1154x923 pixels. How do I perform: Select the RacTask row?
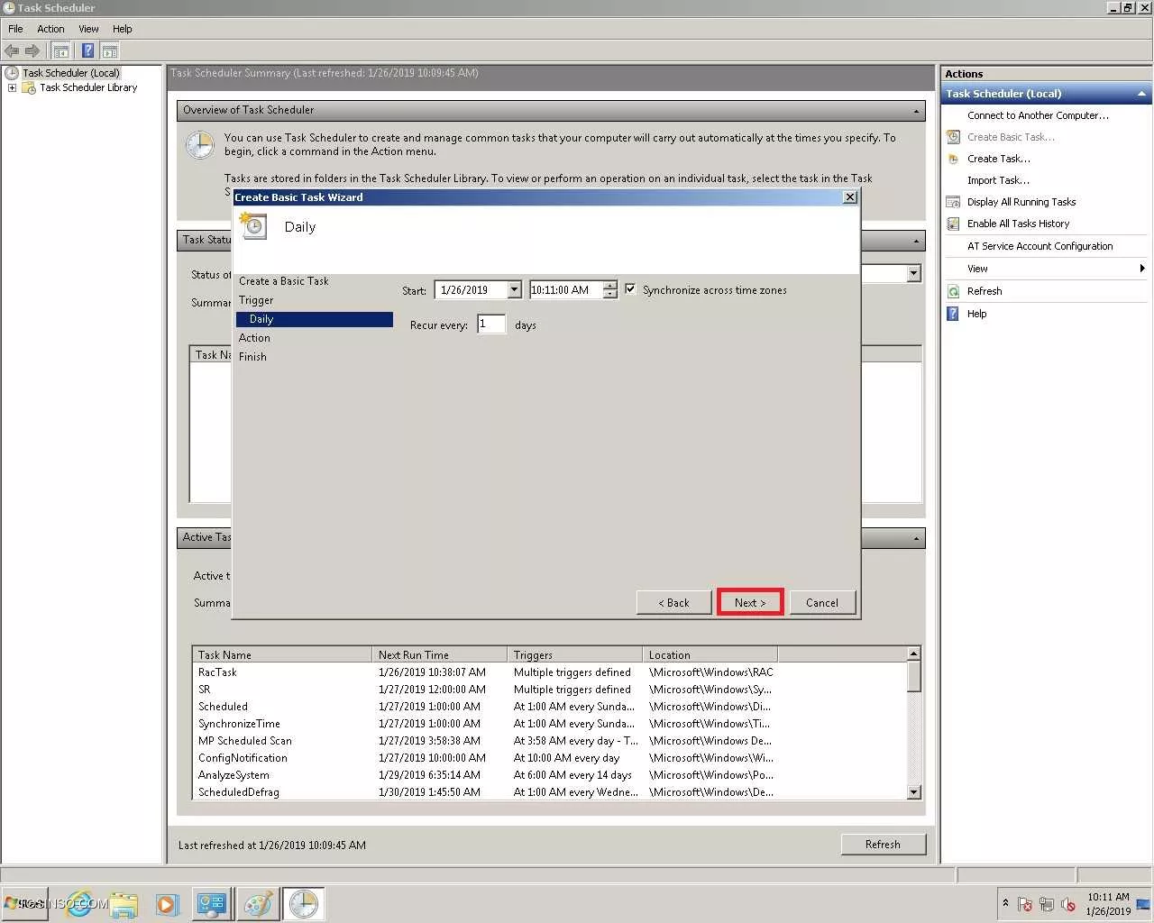(x=550, y=672)
